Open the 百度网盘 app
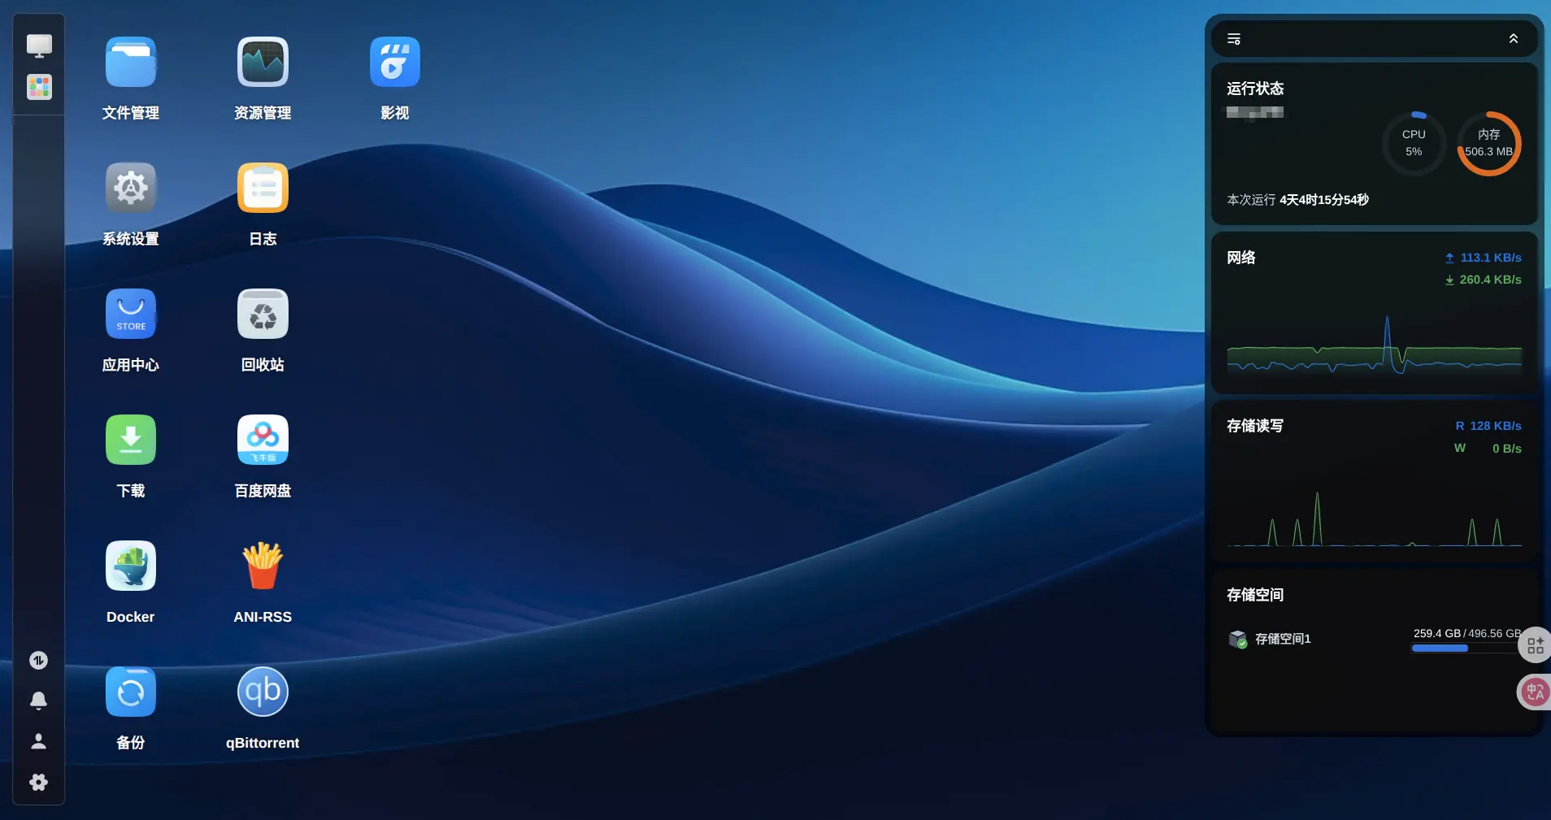 (263, 440)
